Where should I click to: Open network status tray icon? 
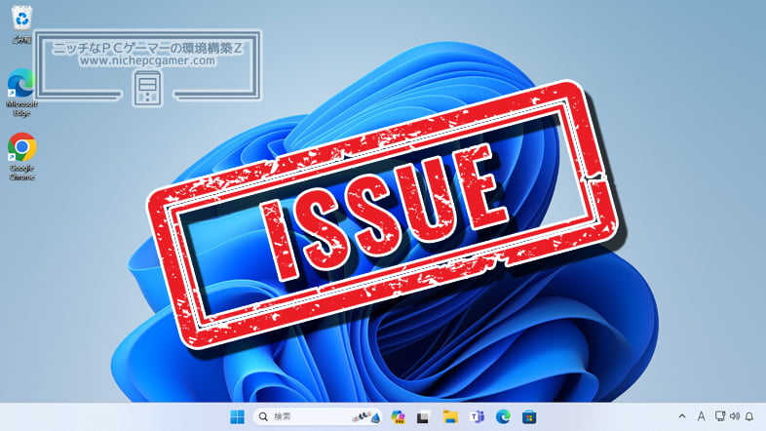719,416
